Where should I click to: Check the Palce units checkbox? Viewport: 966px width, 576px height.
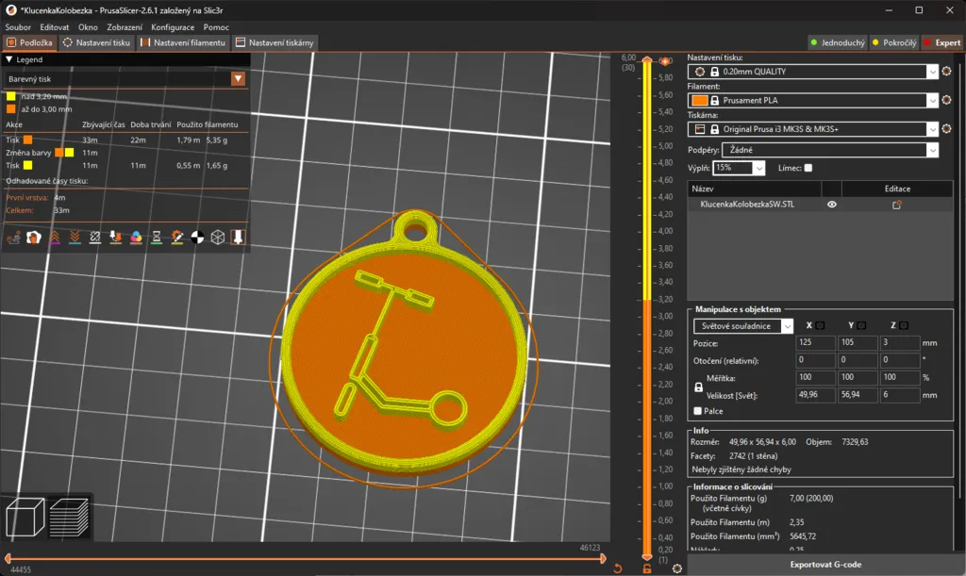tap(698, 411)
